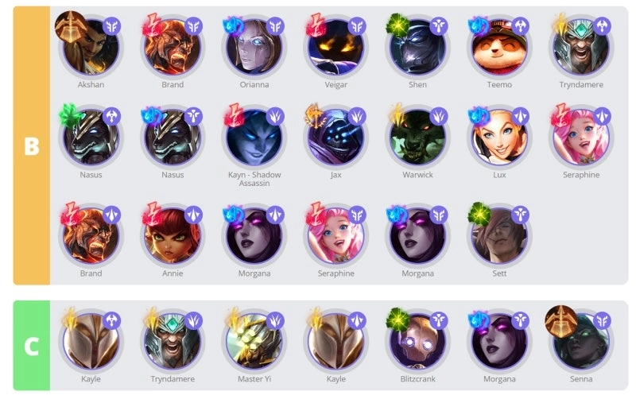This screenshot has height=399, width=636.
Task: Select Akshan's champion portrait
Action: (91, 48)
